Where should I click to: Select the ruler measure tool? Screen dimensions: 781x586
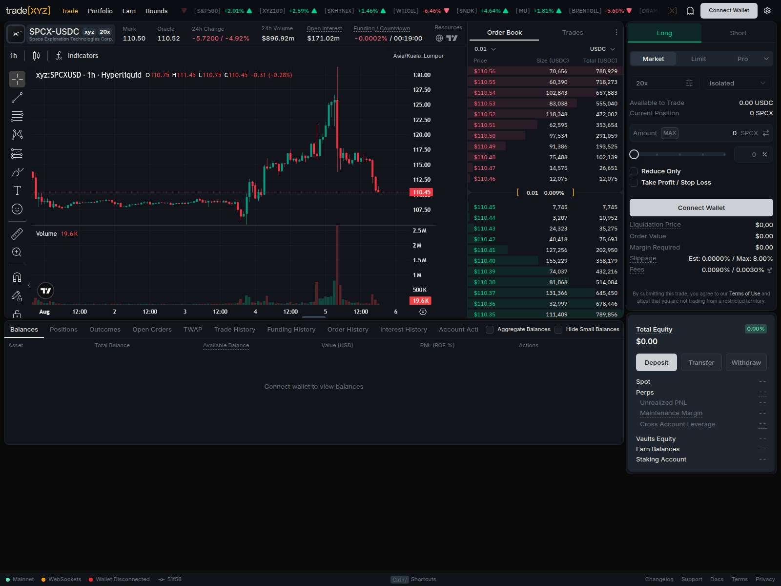point(17,234)
